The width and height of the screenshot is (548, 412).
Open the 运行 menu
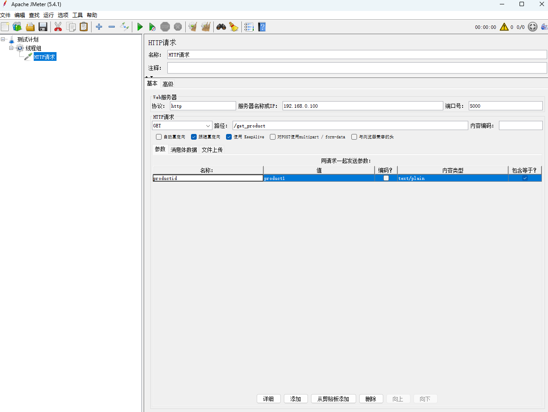pyautogui.click(x=49, y=15)
